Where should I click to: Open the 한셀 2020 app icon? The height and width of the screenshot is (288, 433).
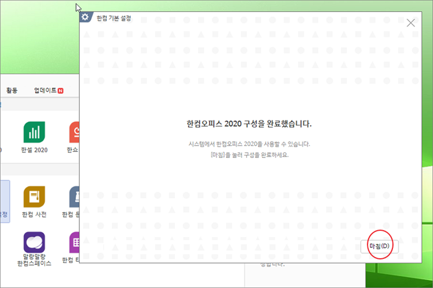[x=34, y=132]
